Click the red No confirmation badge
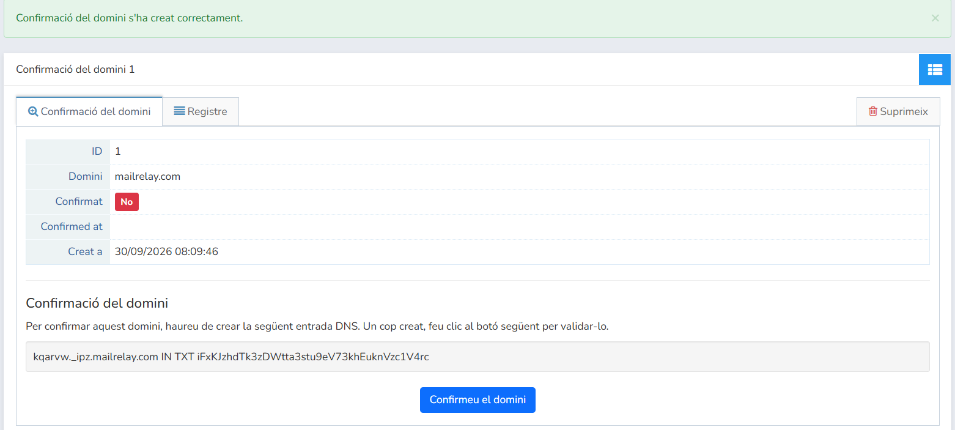955x430 pixels. (x=127, y=202)
